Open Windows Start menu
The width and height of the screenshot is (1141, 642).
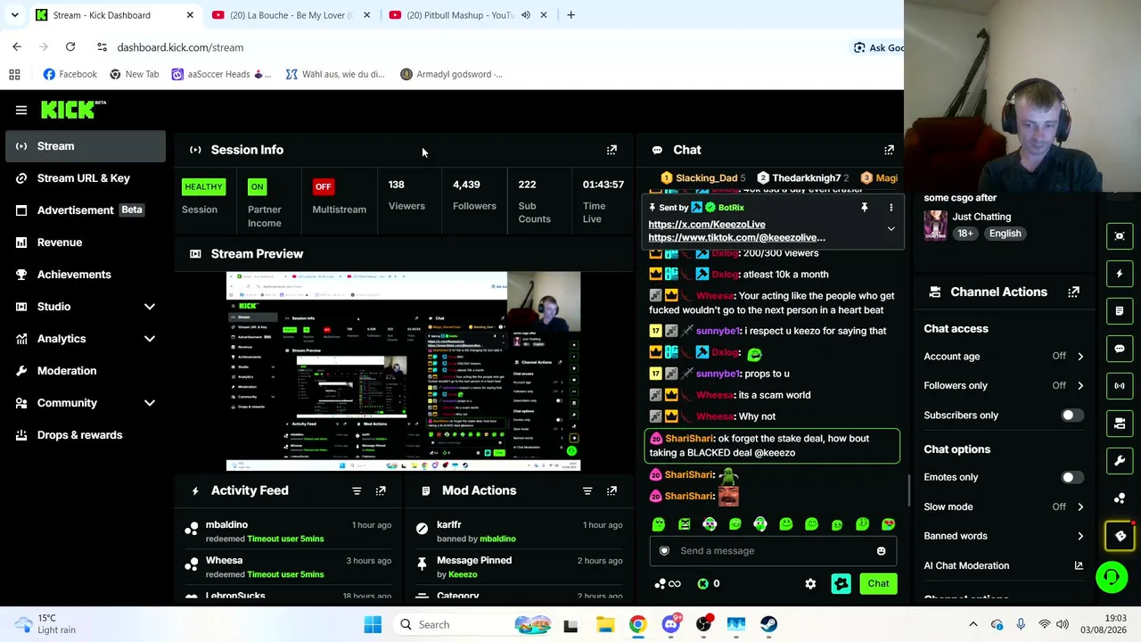click(x=373, y=624)
